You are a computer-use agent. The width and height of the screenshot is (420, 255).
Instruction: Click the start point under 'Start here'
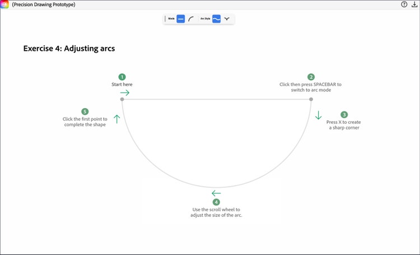(122, 99)
